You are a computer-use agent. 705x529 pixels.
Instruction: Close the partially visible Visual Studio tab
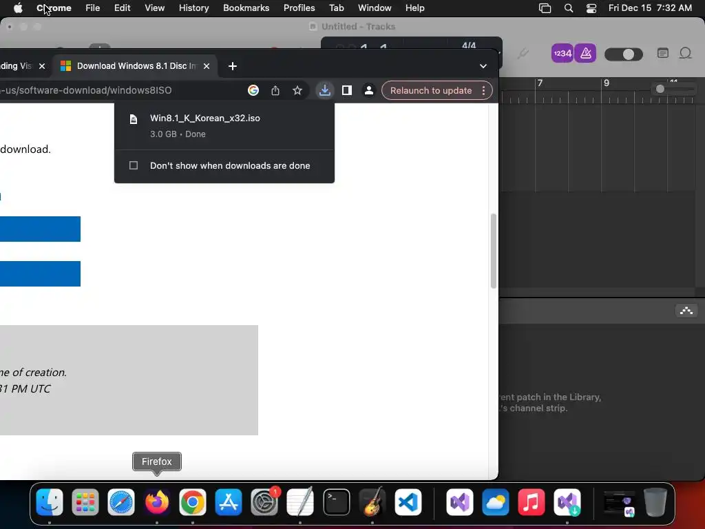pos(42,66)
